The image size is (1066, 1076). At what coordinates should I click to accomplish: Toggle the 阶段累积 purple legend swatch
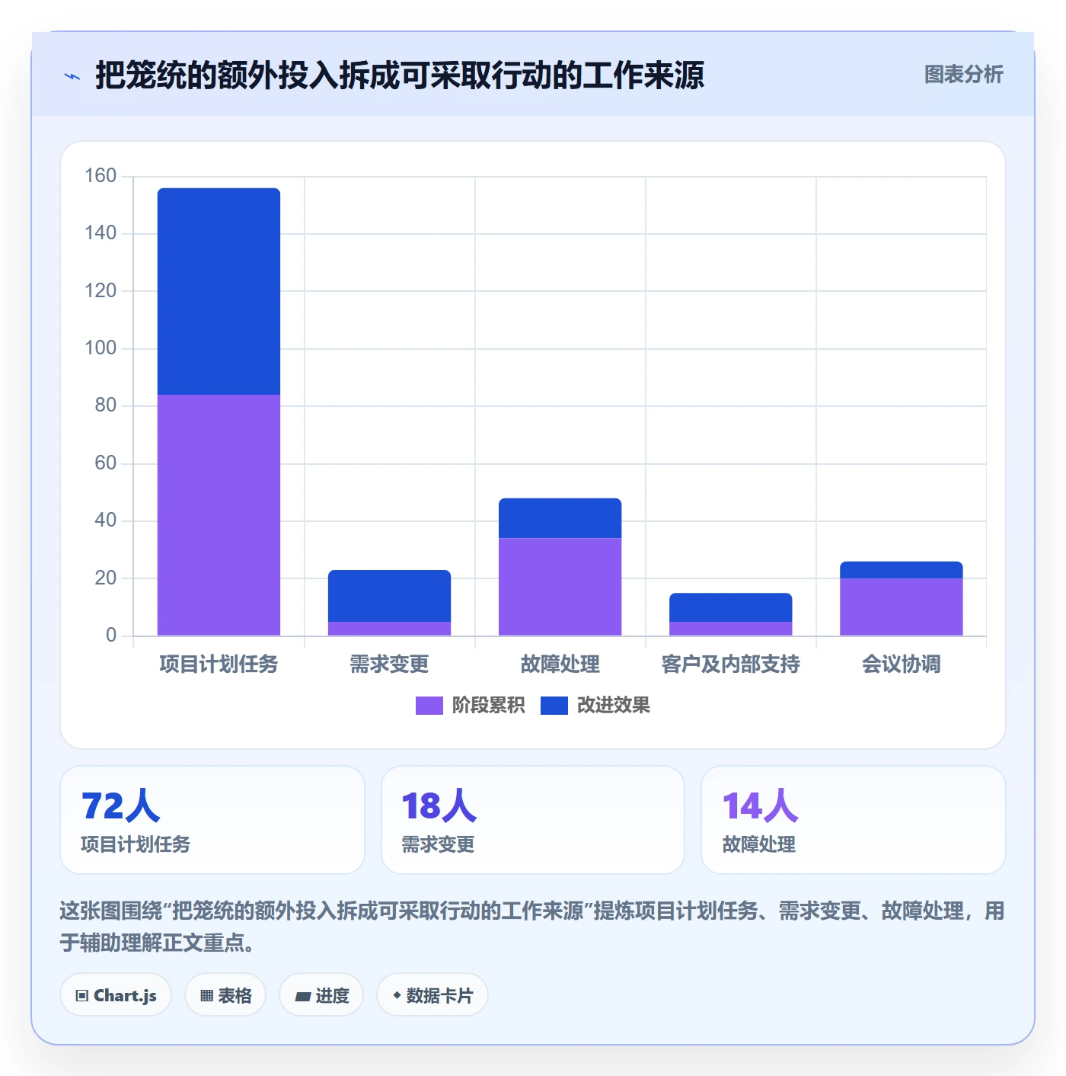point(429,706)
